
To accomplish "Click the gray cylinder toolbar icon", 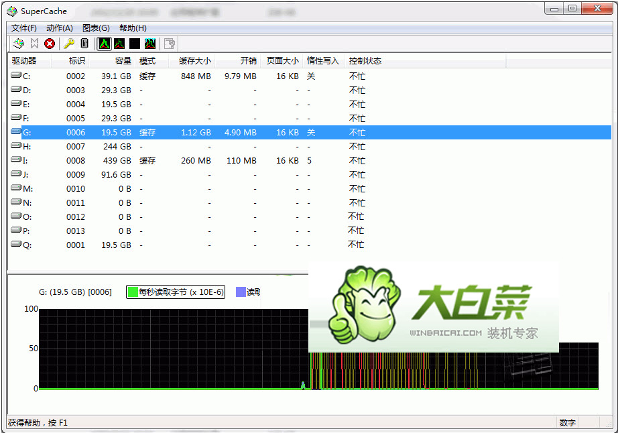I will [84, 44].
